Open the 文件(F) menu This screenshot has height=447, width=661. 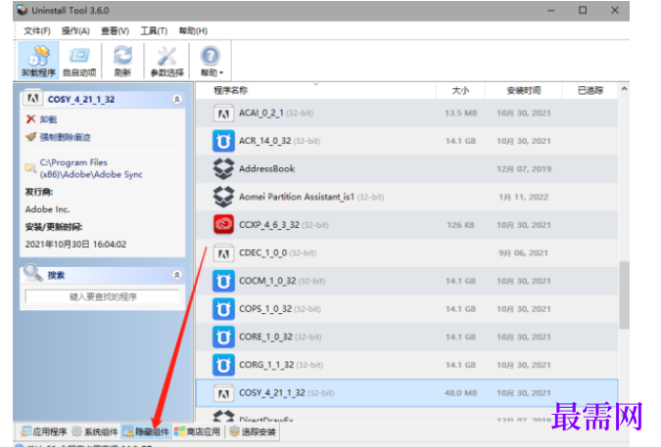tap(36, 30)
